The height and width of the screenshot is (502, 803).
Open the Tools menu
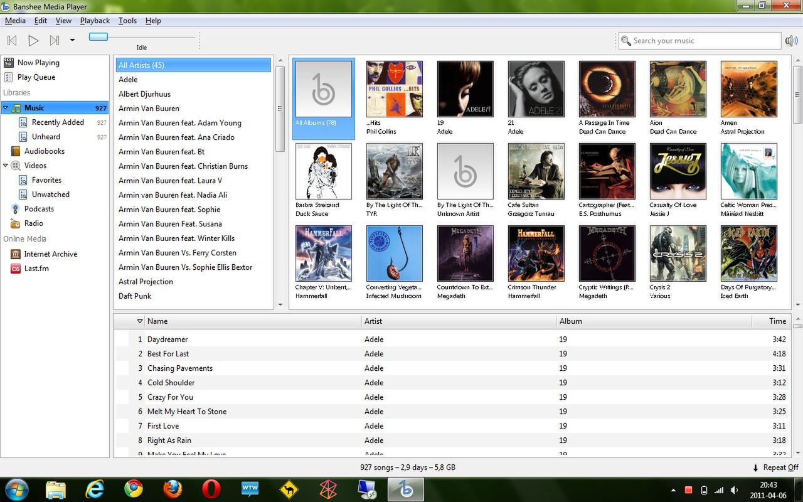[127, 21]
